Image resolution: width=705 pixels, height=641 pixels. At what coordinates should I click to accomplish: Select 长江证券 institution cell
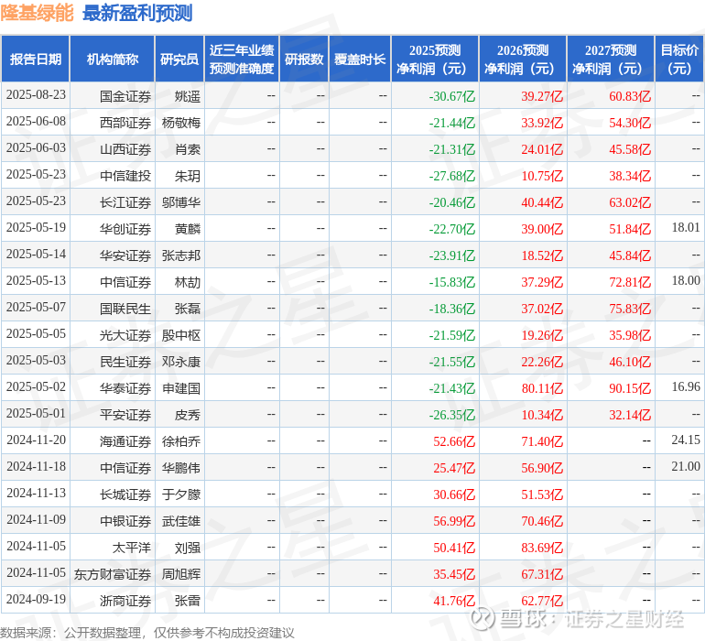point(125,202)
